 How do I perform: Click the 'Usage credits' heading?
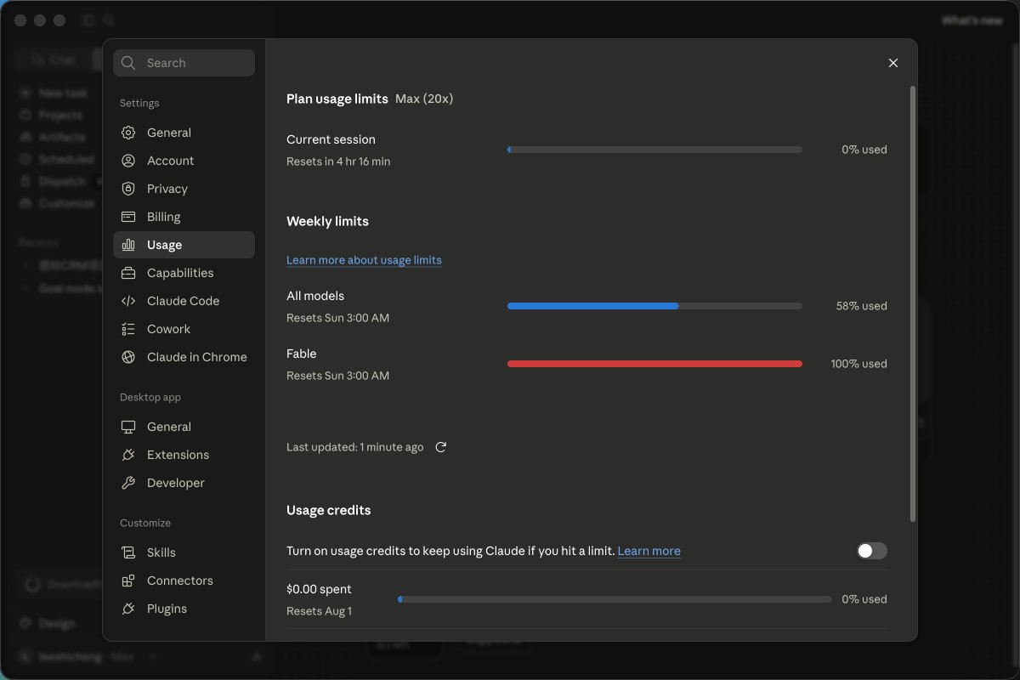tap(328, 510)
